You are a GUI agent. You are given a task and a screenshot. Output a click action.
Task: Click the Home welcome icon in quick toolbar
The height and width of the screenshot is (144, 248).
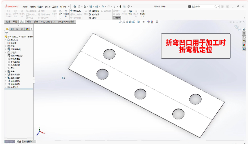pos(75,7)
